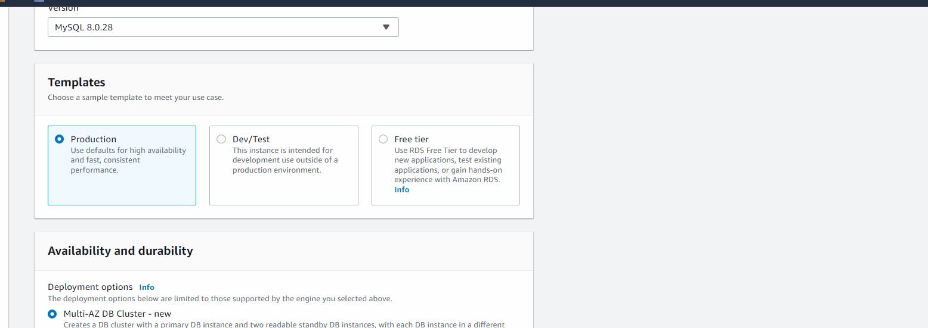Click the Multi-AZ DB Cluster description text
This screenshot has width=928, height=328.
pos(284,324)
